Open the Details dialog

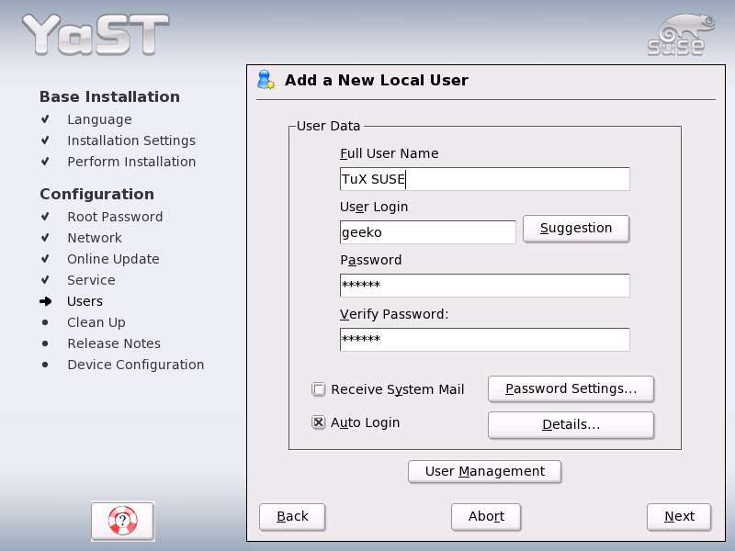pos(571,424)
